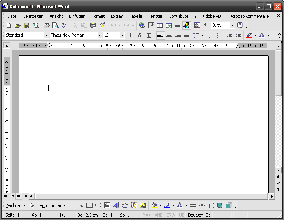The width and height of the screenshot is (284, 220).
Task: Open the AutoFormen button menu
Action: 52,205
